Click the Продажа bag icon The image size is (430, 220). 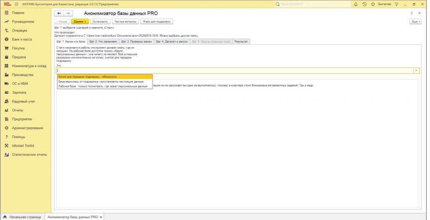click(7, 57)
